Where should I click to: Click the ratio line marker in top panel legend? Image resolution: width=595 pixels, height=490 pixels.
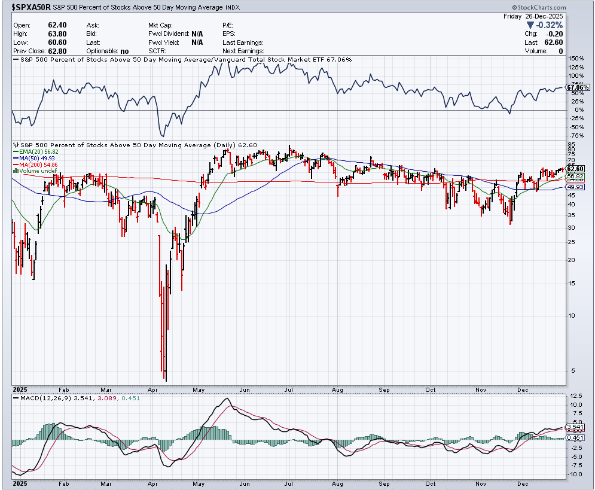[x=16, y=60]
